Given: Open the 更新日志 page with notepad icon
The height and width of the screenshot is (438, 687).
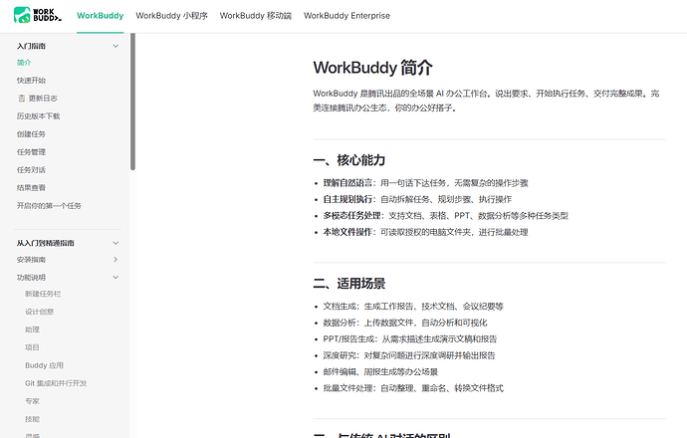Looking at the screenshot, I should [x=38, y=99].
